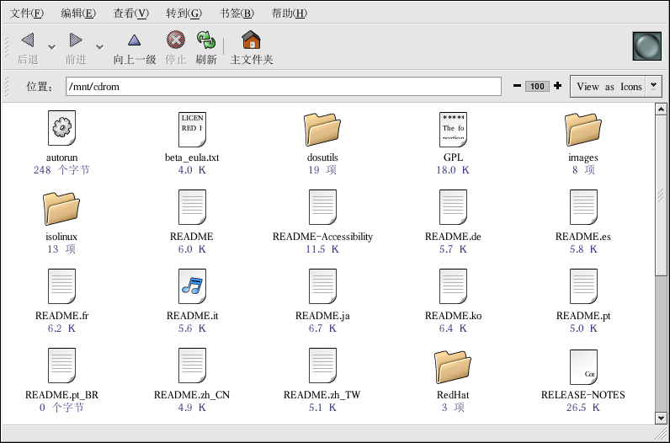This screenshot has width=670, height=443.
Task: Refresh the folder view (刷新)
Action: [x=206, y=40]
